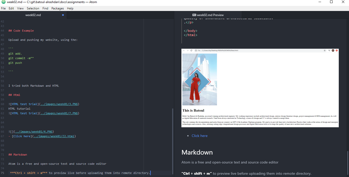Viewport: 349px width, 177px height.
Task: Open the Help menu
Action: pyautogui.click(x=70, y=8)
